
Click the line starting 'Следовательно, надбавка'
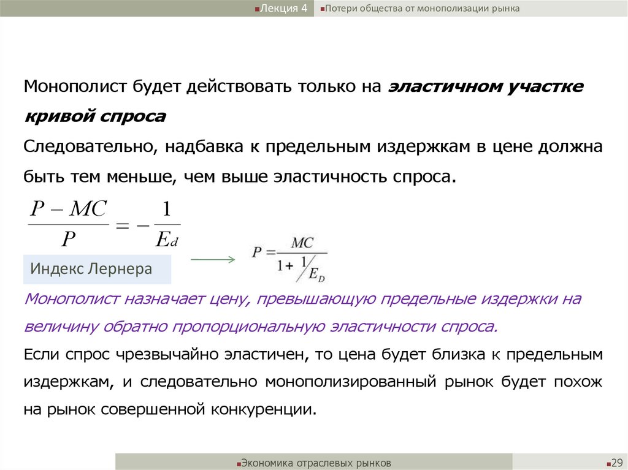313,146
